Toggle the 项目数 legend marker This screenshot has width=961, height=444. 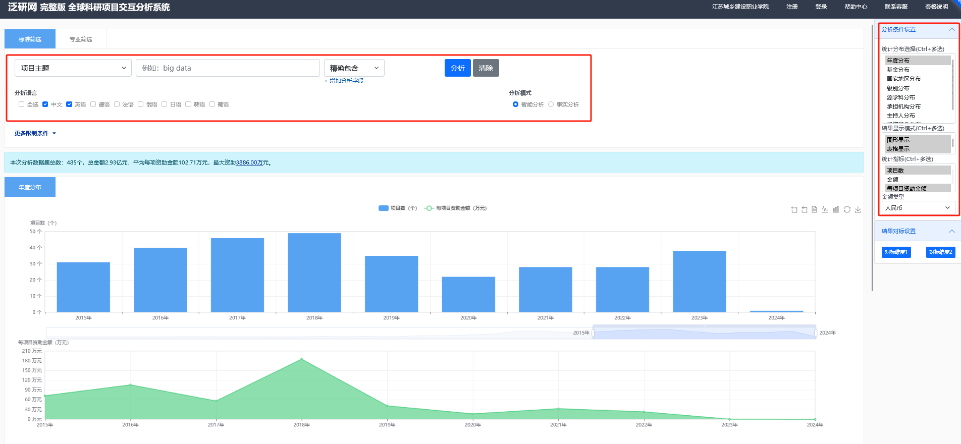[384, 208]
